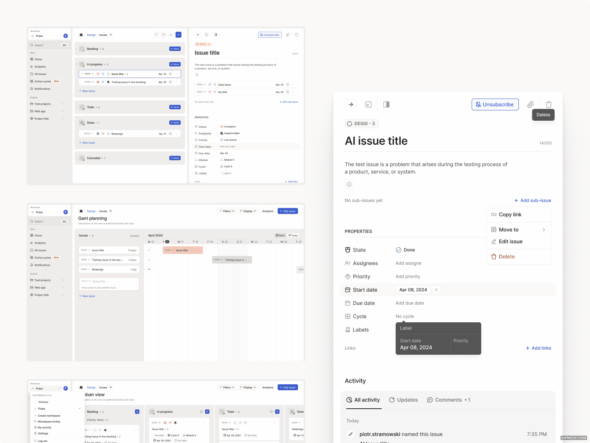Viewport: 590px width, 443px height.
Task: Click the emoji reaction icon below the description
Action: point(349,184)
